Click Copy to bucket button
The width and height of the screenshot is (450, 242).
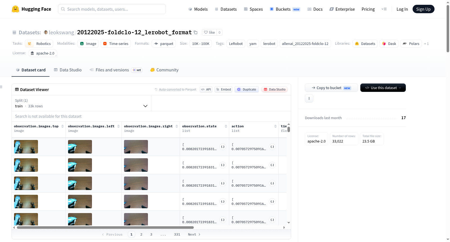coord(331,88)
